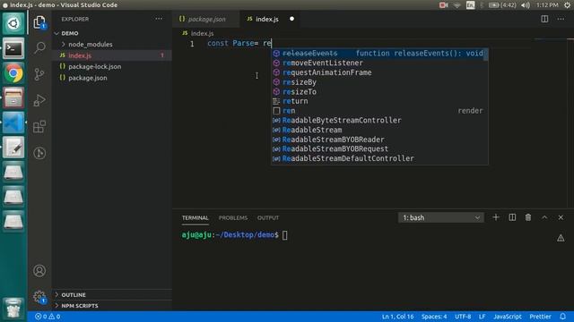Open editor more actions ellipsis
This screenshot has width=574, height=322.
(561, 19)
